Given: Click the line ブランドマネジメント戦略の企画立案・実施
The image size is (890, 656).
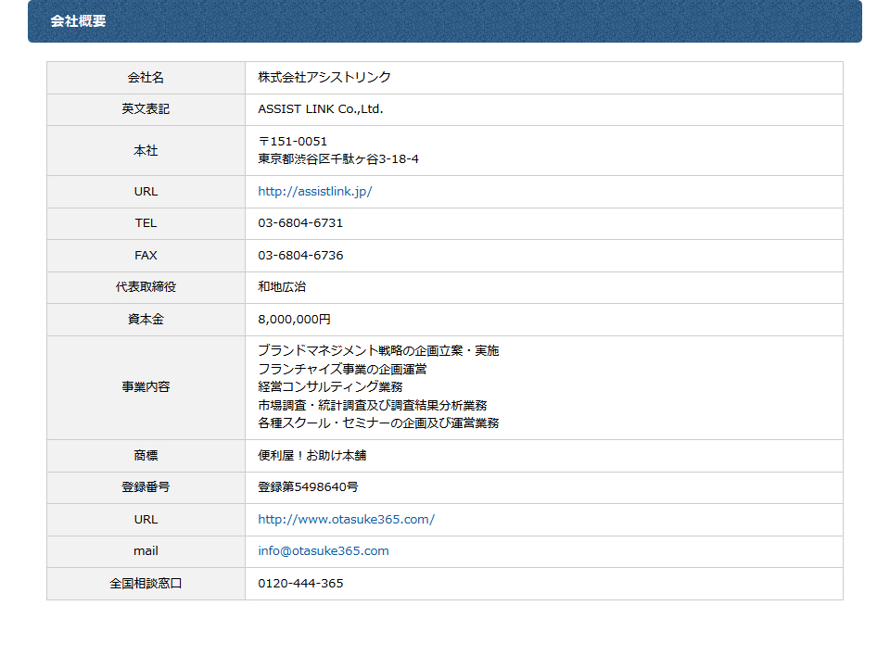Looking at the screenshot, I should (x=378, y=351).
